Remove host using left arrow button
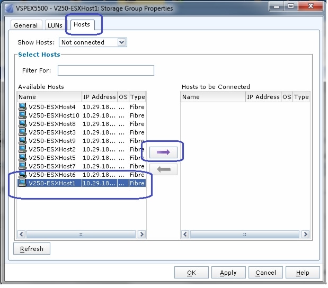Image resolution: width=328 pixels, height=288 pixels. click(x=163, y=169)
